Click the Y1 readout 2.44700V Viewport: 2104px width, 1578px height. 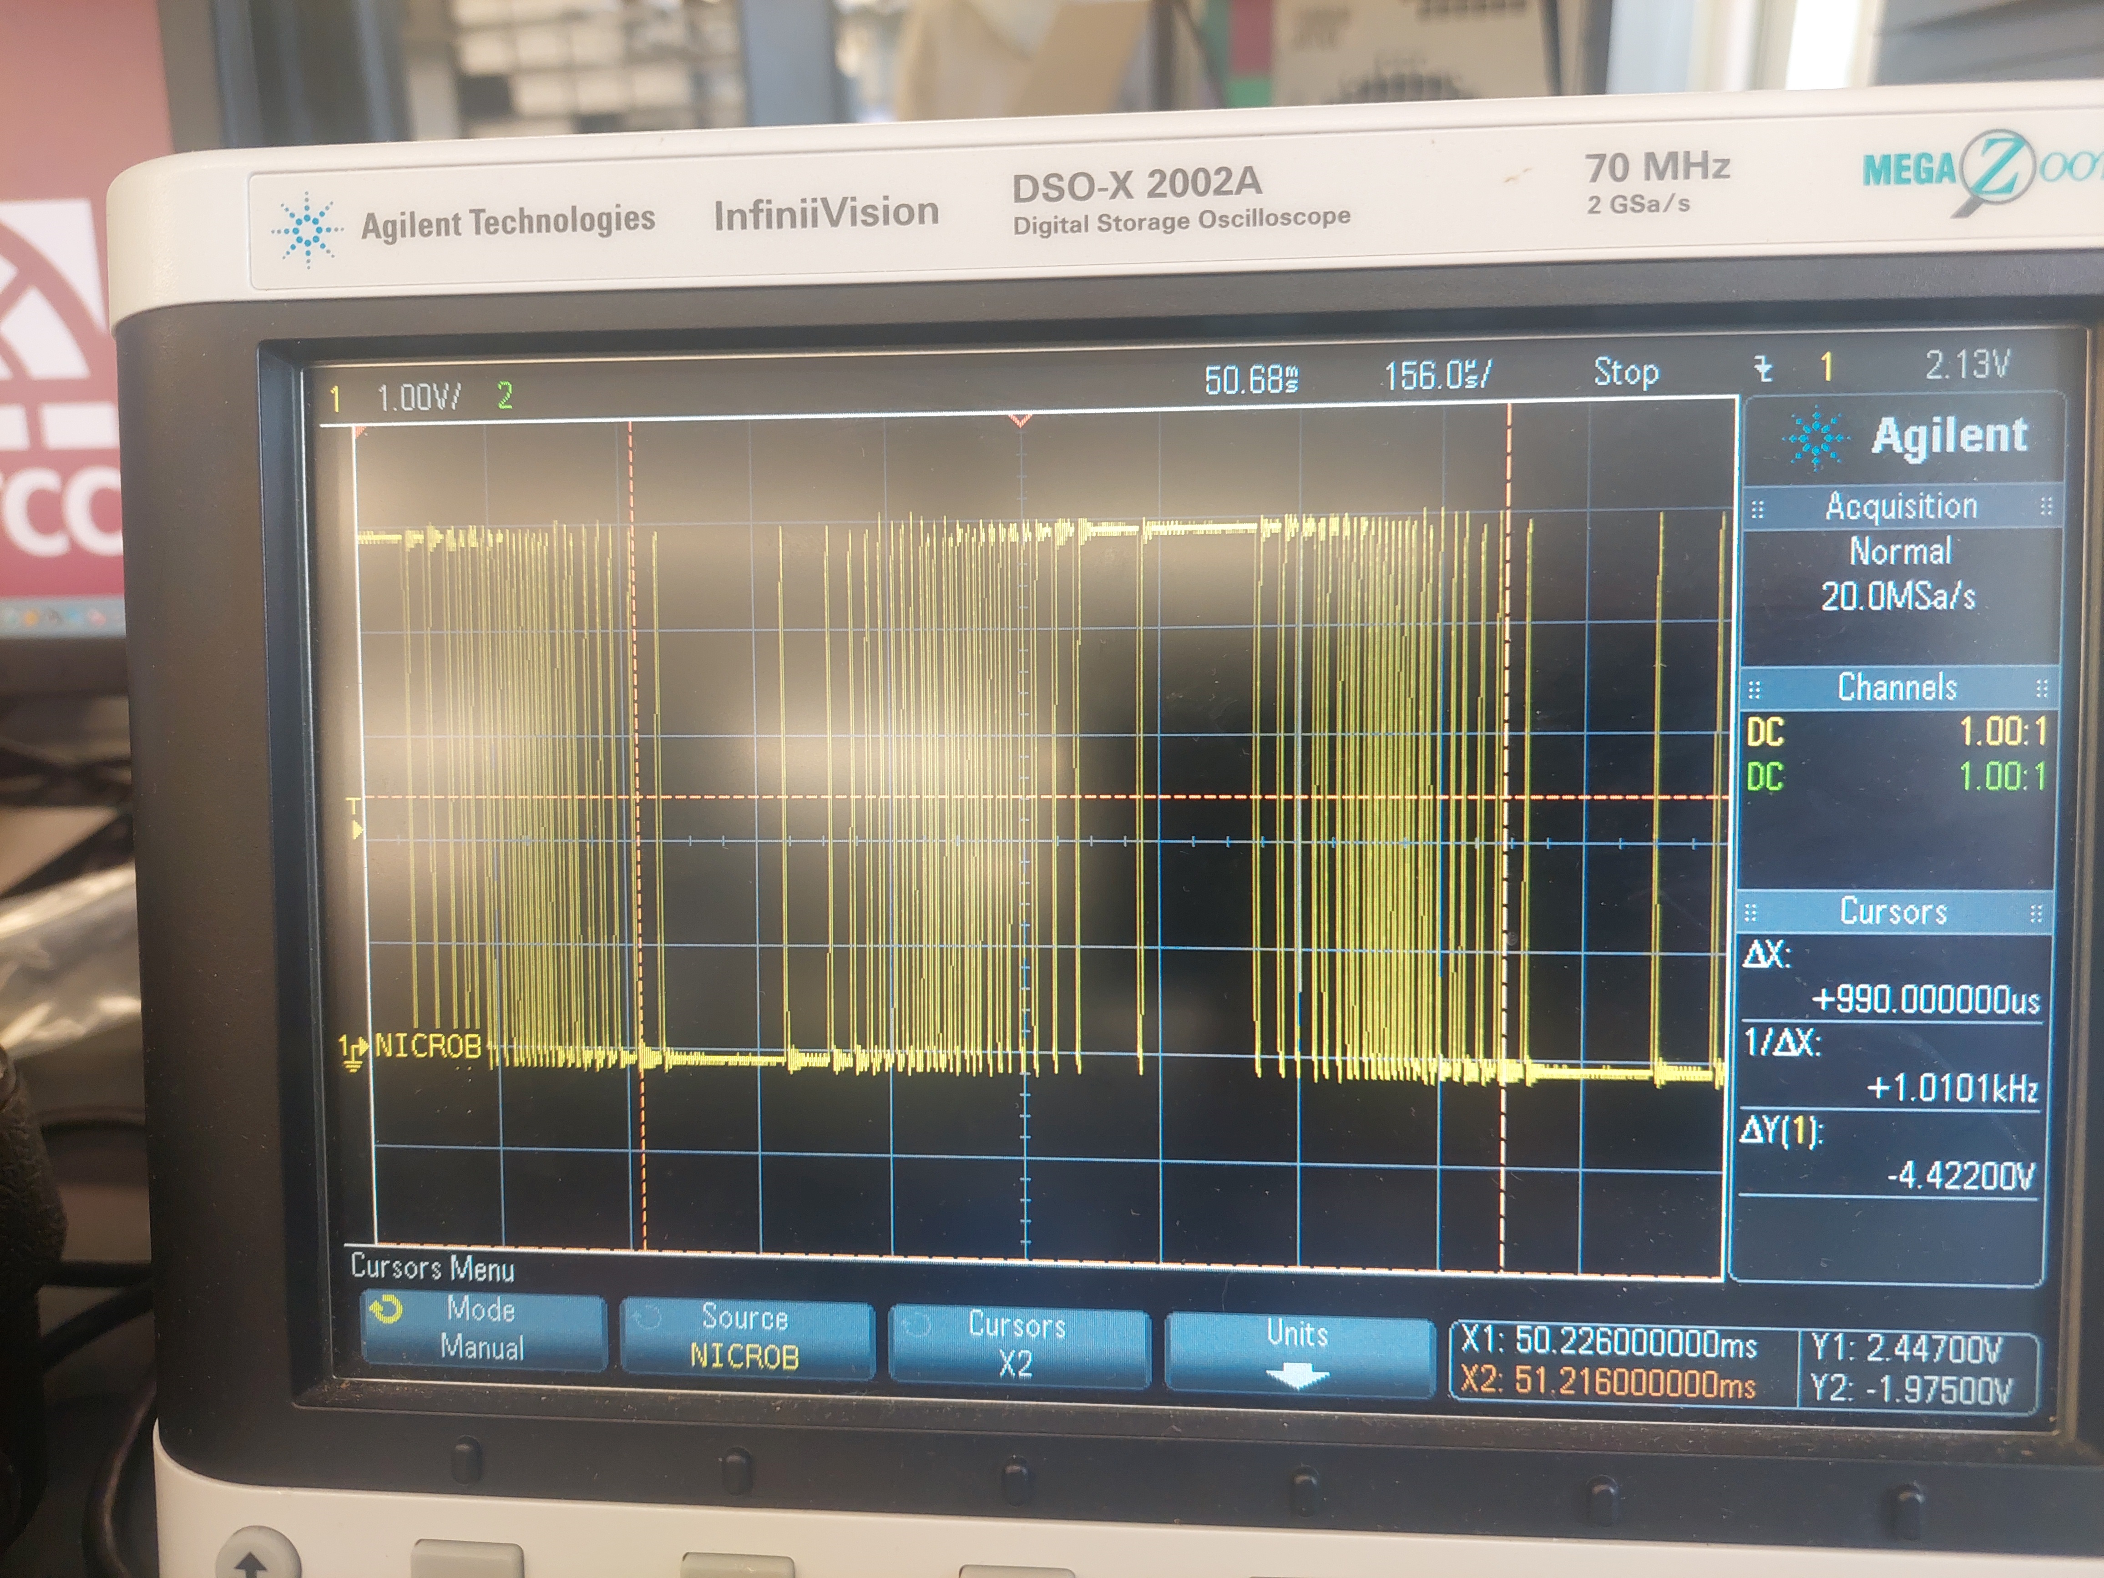pos(1906,1349)
